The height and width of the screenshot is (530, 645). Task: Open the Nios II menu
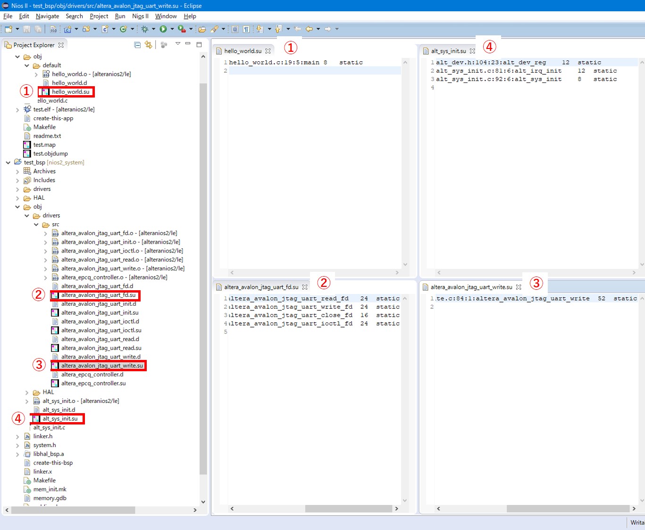pyautogui.click(x=140, y=16)
